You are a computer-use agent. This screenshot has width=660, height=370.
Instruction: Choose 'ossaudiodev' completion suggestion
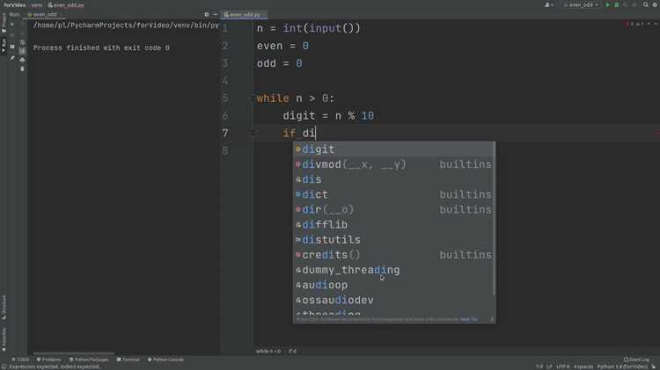(394, 301)
